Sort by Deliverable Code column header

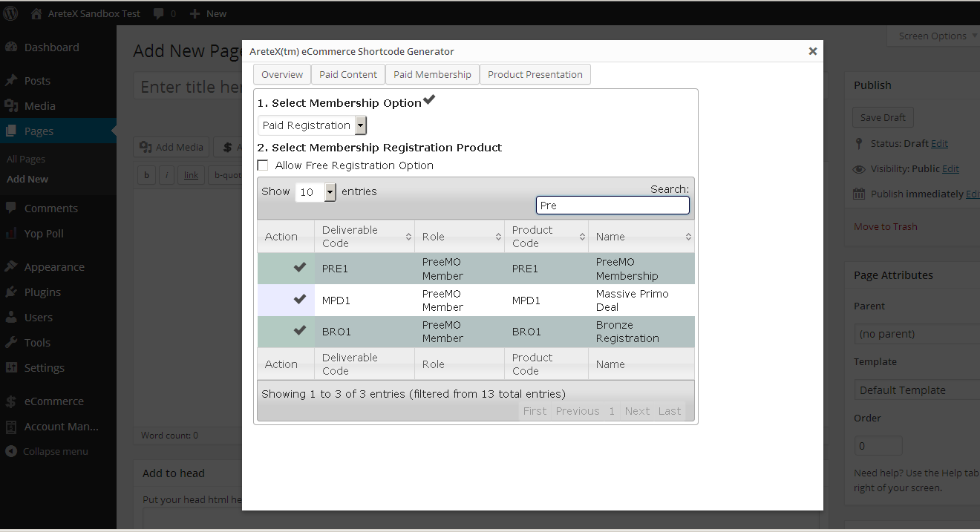point(365,237)
